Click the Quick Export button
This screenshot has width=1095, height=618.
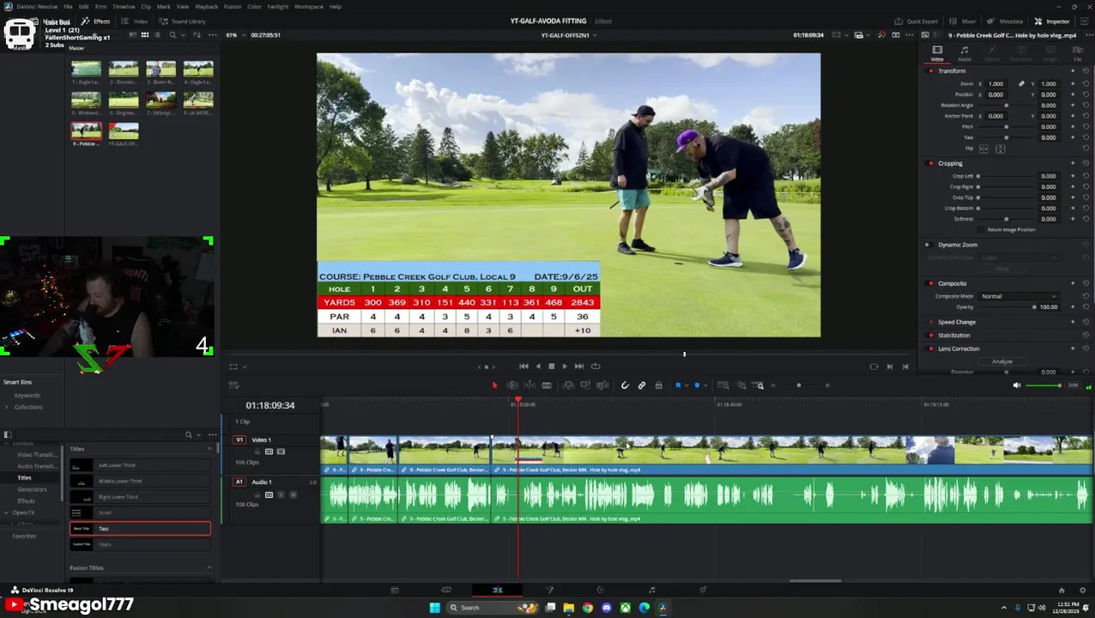[917, 21]
